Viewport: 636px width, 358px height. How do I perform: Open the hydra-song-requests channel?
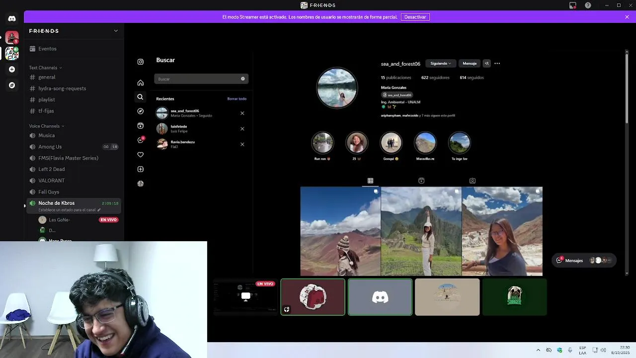click(75, 89)
